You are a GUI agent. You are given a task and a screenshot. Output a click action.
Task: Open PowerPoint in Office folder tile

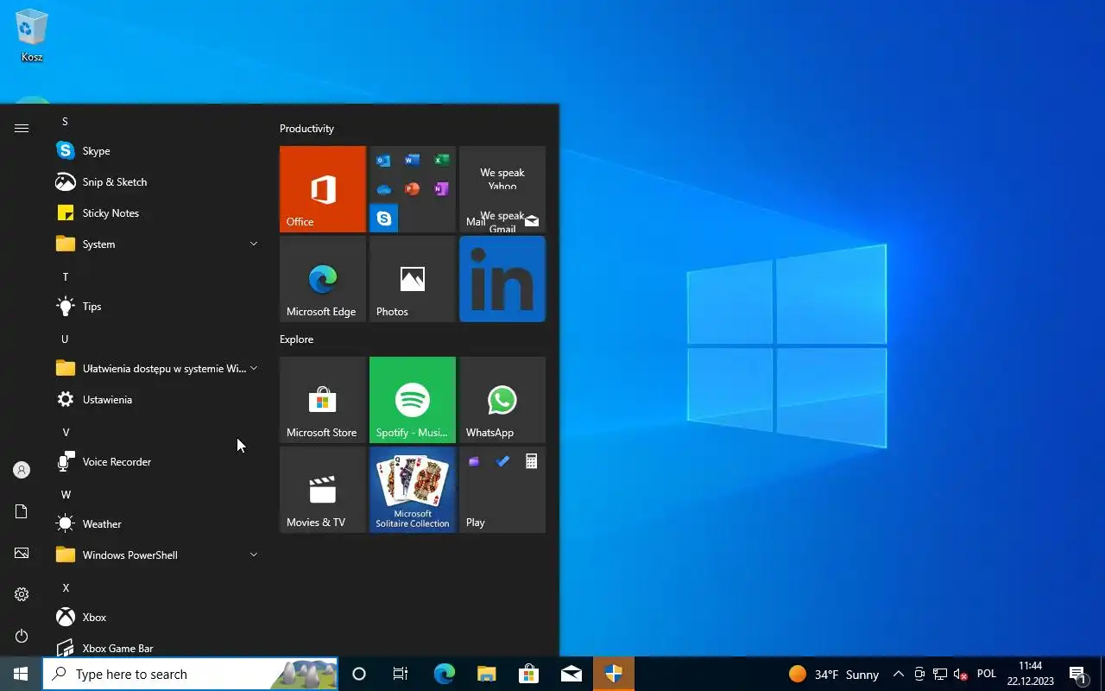(x=413, y=189)
